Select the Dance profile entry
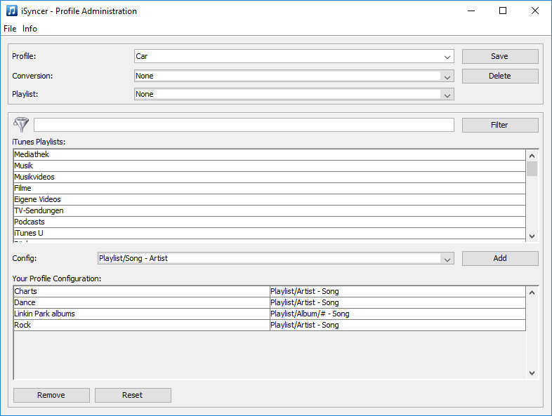 pyautogui.click(x=142, y=303)
